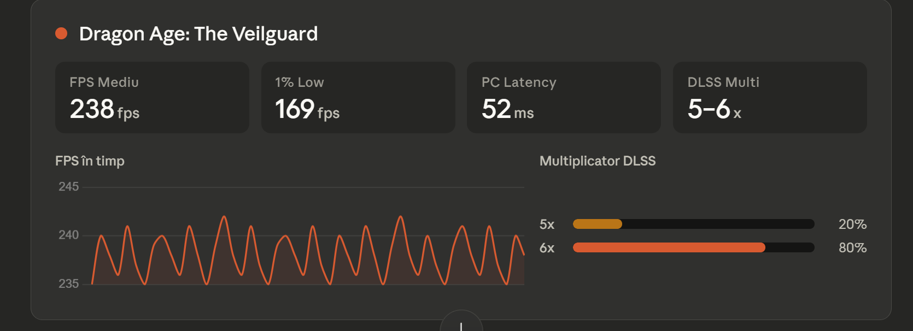Click the 80% value
The width and height of the screenshot is (913, 331).
click(852, 248)
